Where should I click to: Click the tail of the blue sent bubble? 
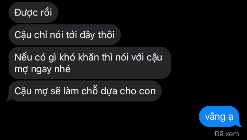239,125
